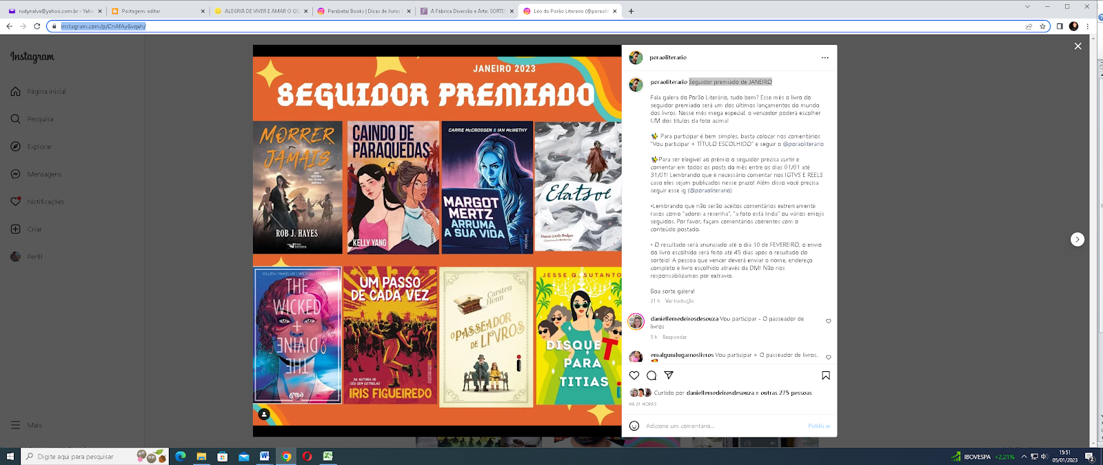Open Explorar in Instagram sidebar
Screen dimensions: 1103x465
32,147
